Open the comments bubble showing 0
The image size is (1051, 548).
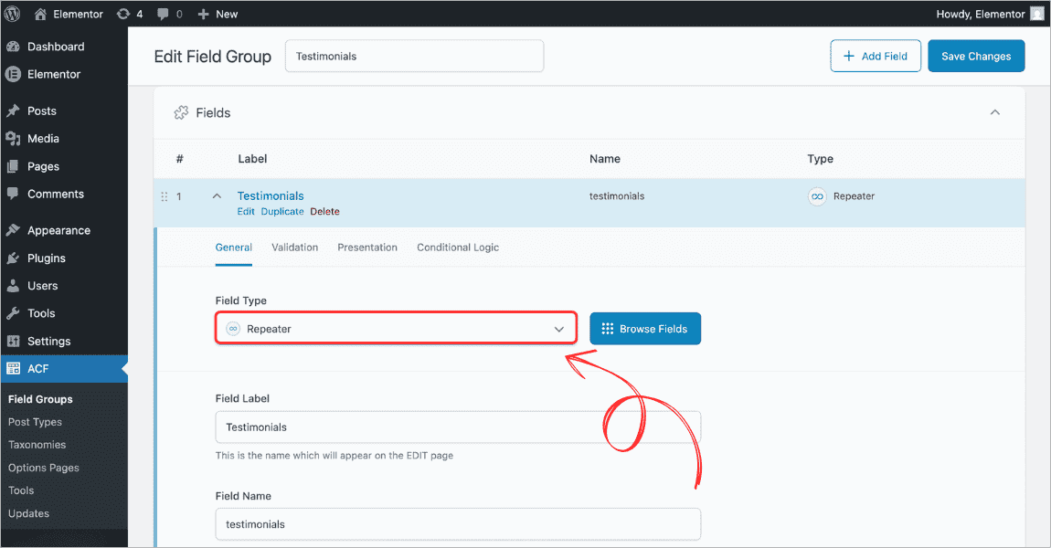[x=170, y=14]
